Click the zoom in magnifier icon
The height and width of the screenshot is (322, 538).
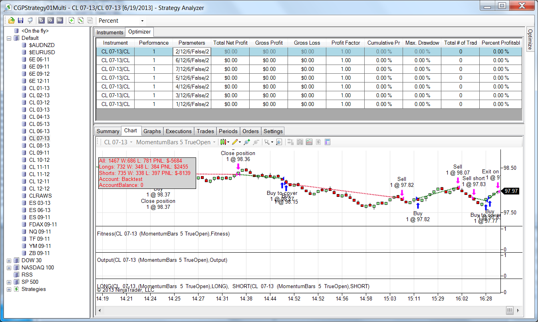(x=247, y=142)
